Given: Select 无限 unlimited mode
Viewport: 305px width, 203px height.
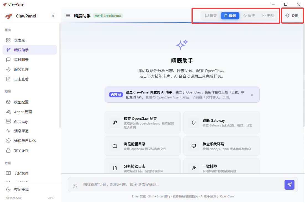Looking at the screenshot, I should [x=268, y=16].
